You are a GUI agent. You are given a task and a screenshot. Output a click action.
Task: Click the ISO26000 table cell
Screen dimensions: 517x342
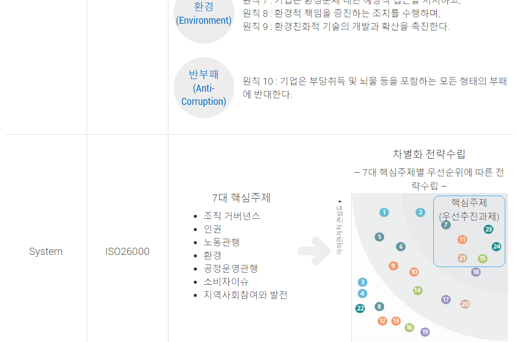(x=127, y=251)
